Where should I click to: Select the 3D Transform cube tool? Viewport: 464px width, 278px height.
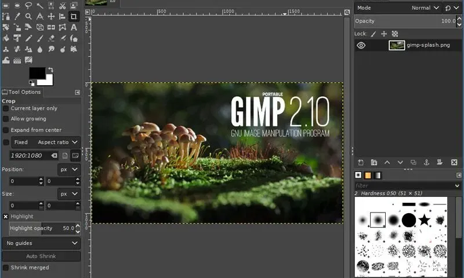[39, 27]
